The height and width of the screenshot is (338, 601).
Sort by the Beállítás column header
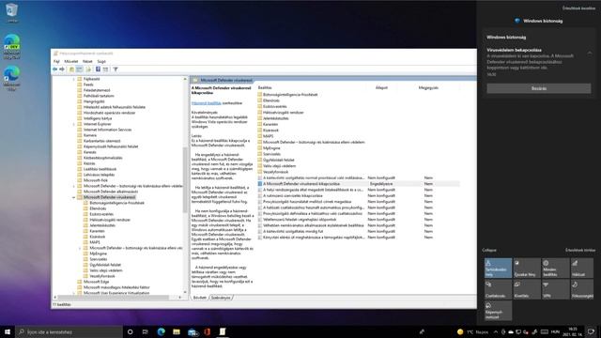[x=265, y=87]
